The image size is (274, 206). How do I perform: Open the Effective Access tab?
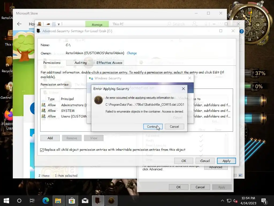(109, 63)
